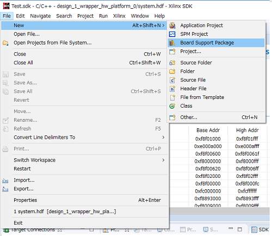Click the Application Project icon
Image resolution: width=272 pixels, height=236 pixels.
point(172,26)
